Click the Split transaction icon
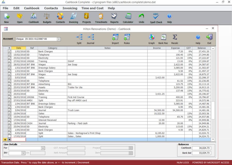232x165 pixels. 79,37
